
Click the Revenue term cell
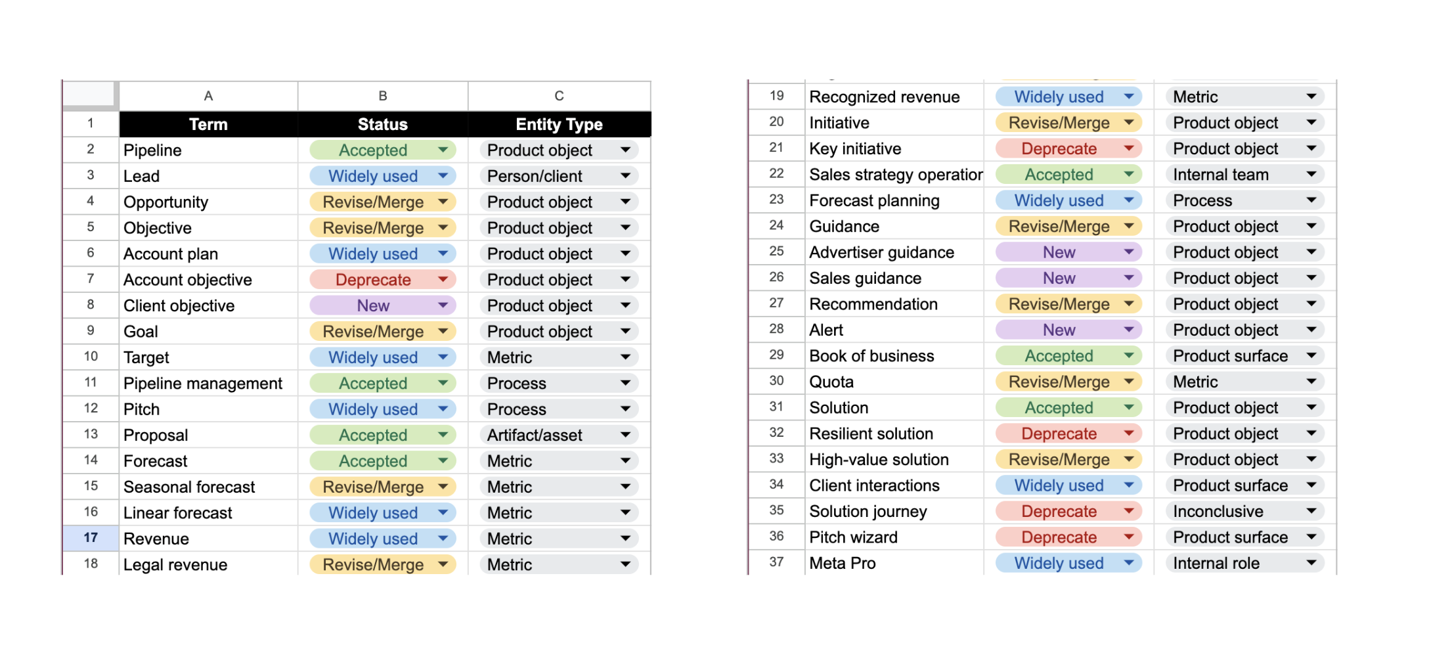point(208,539)
